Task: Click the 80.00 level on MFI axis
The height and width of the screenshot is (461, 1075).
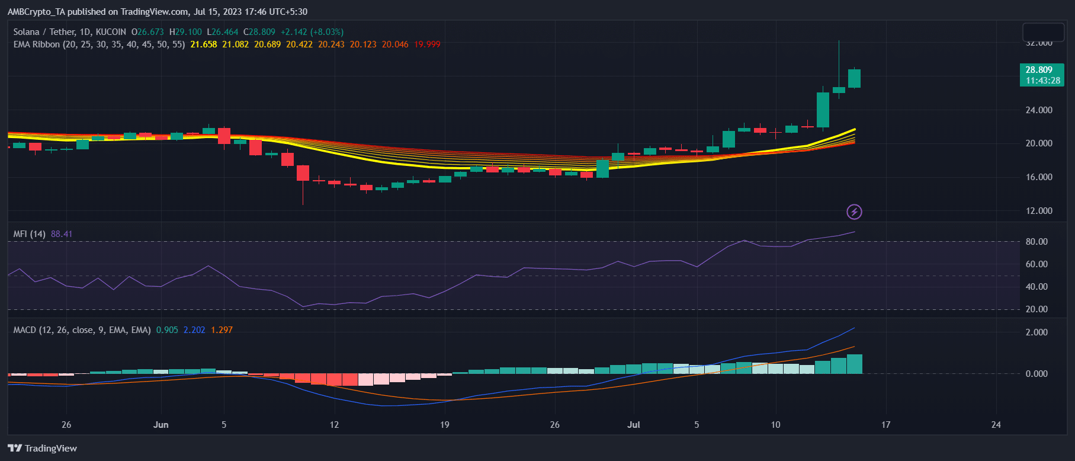Action: (x=1037, y=242)
